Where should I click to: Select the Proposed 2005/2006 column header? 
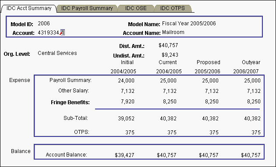[208, 67]
